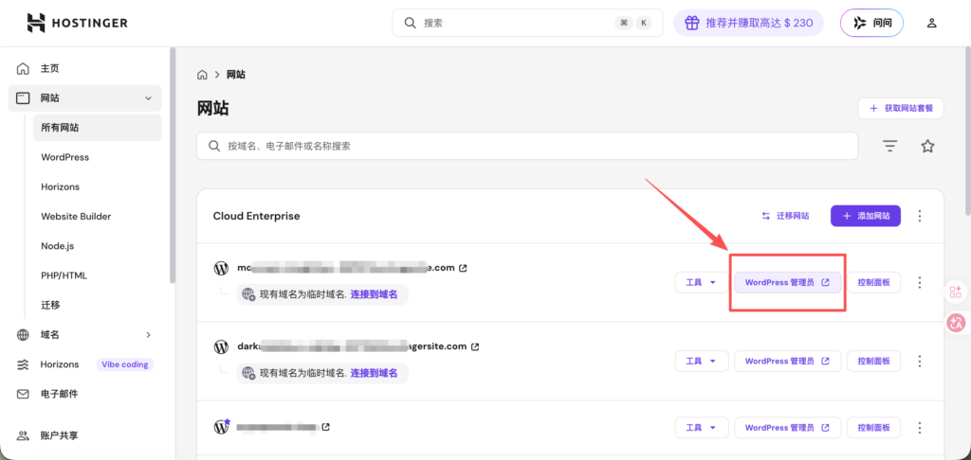Open 控制面板 for the dark... website
971x460 pixels.
point(873,361)
